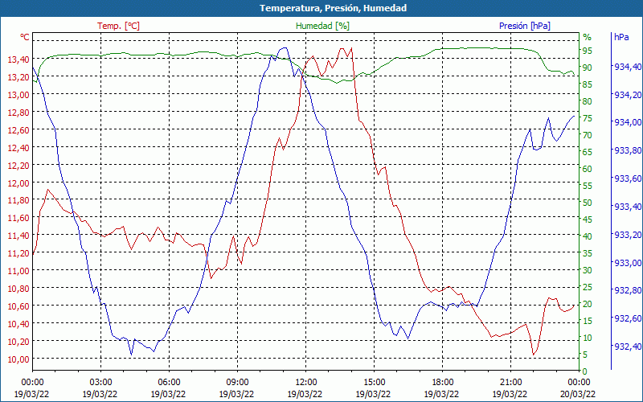643x402 pixels.
Task: Click the 10,60 temperature axis value
Action: (x=18, y=306)
